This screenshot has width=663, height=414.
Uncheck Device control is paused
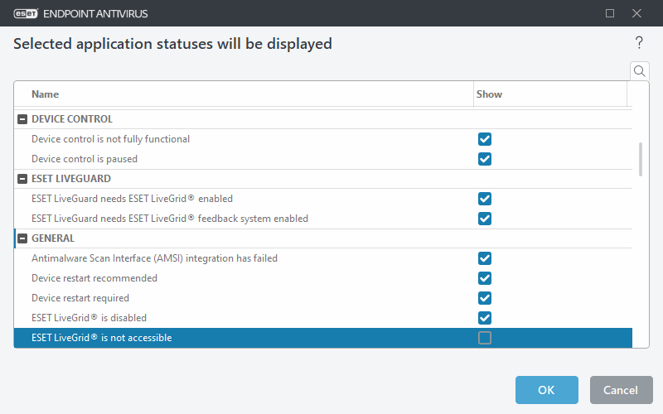(485, 159)
